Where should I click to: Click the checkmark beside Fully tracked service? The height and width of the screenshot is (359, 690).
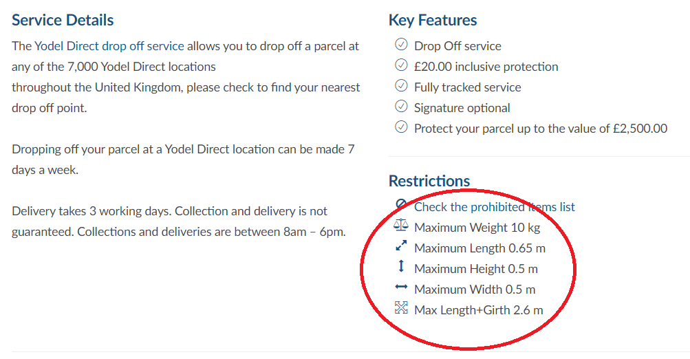tap(401, 85)
